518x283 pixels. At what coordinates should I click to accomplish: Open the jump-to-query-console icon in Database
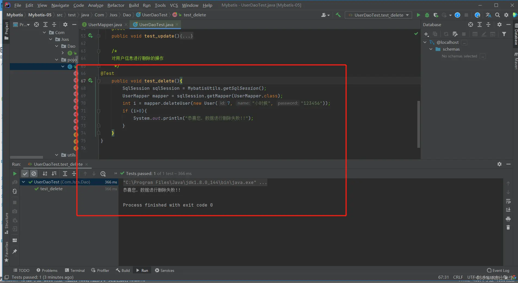coord(493,34)
